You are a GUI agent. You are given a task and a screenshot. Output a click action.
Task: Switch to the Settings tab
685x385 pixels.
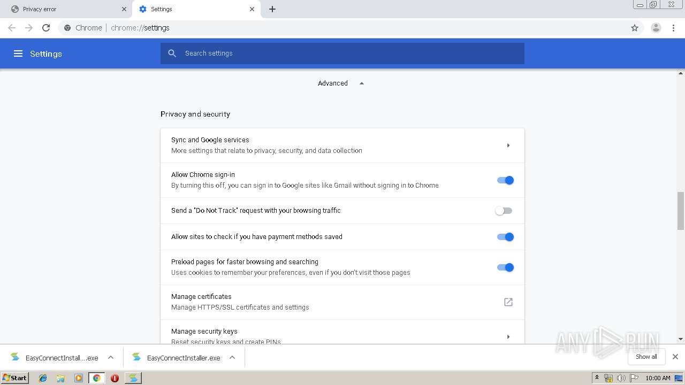(x=196, y=9)
